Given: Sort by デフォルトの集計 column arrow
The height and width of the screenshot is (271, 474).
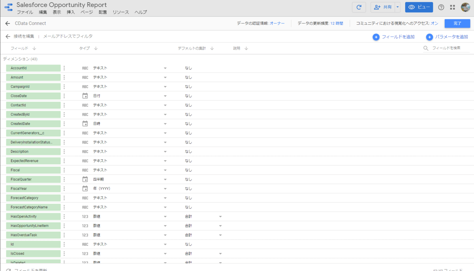Looking at the screenshot, I should click(212, 48).
